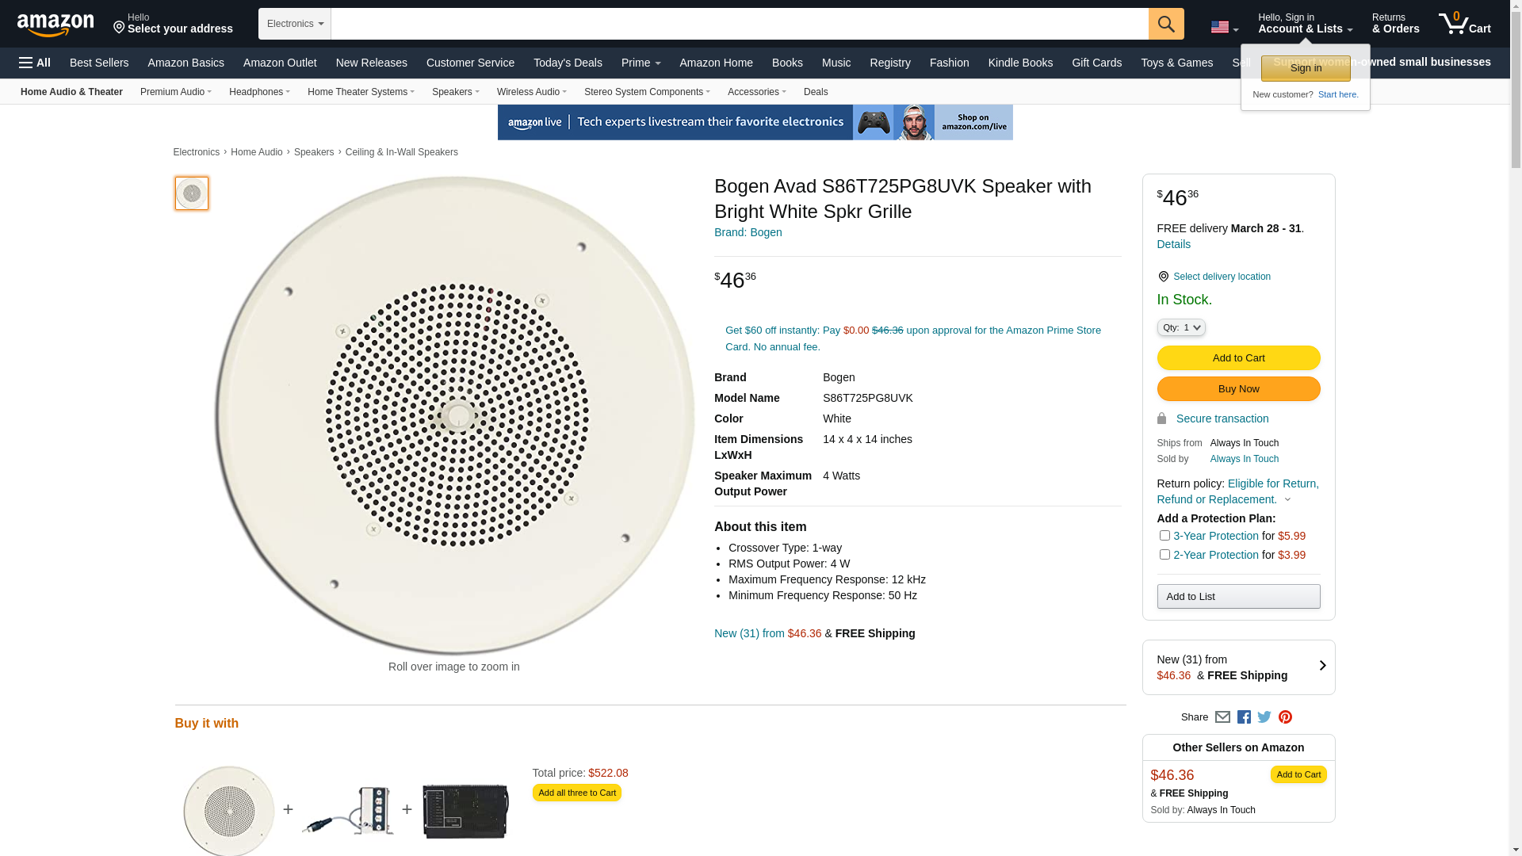Expand the country flag language selector
This screenshot has width=1522, height=856.
[x=1224, y=27]
